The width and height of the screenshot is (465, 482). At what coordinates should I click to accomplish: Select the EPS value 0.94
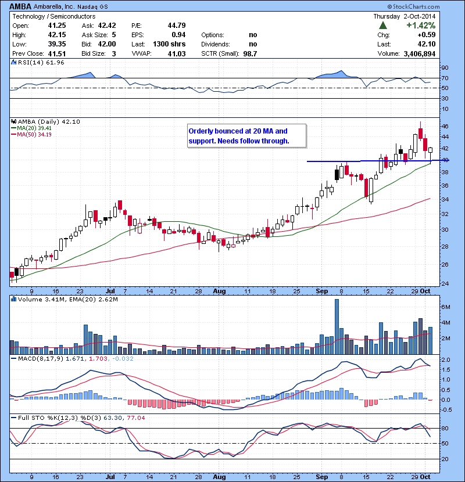(178, 35)
